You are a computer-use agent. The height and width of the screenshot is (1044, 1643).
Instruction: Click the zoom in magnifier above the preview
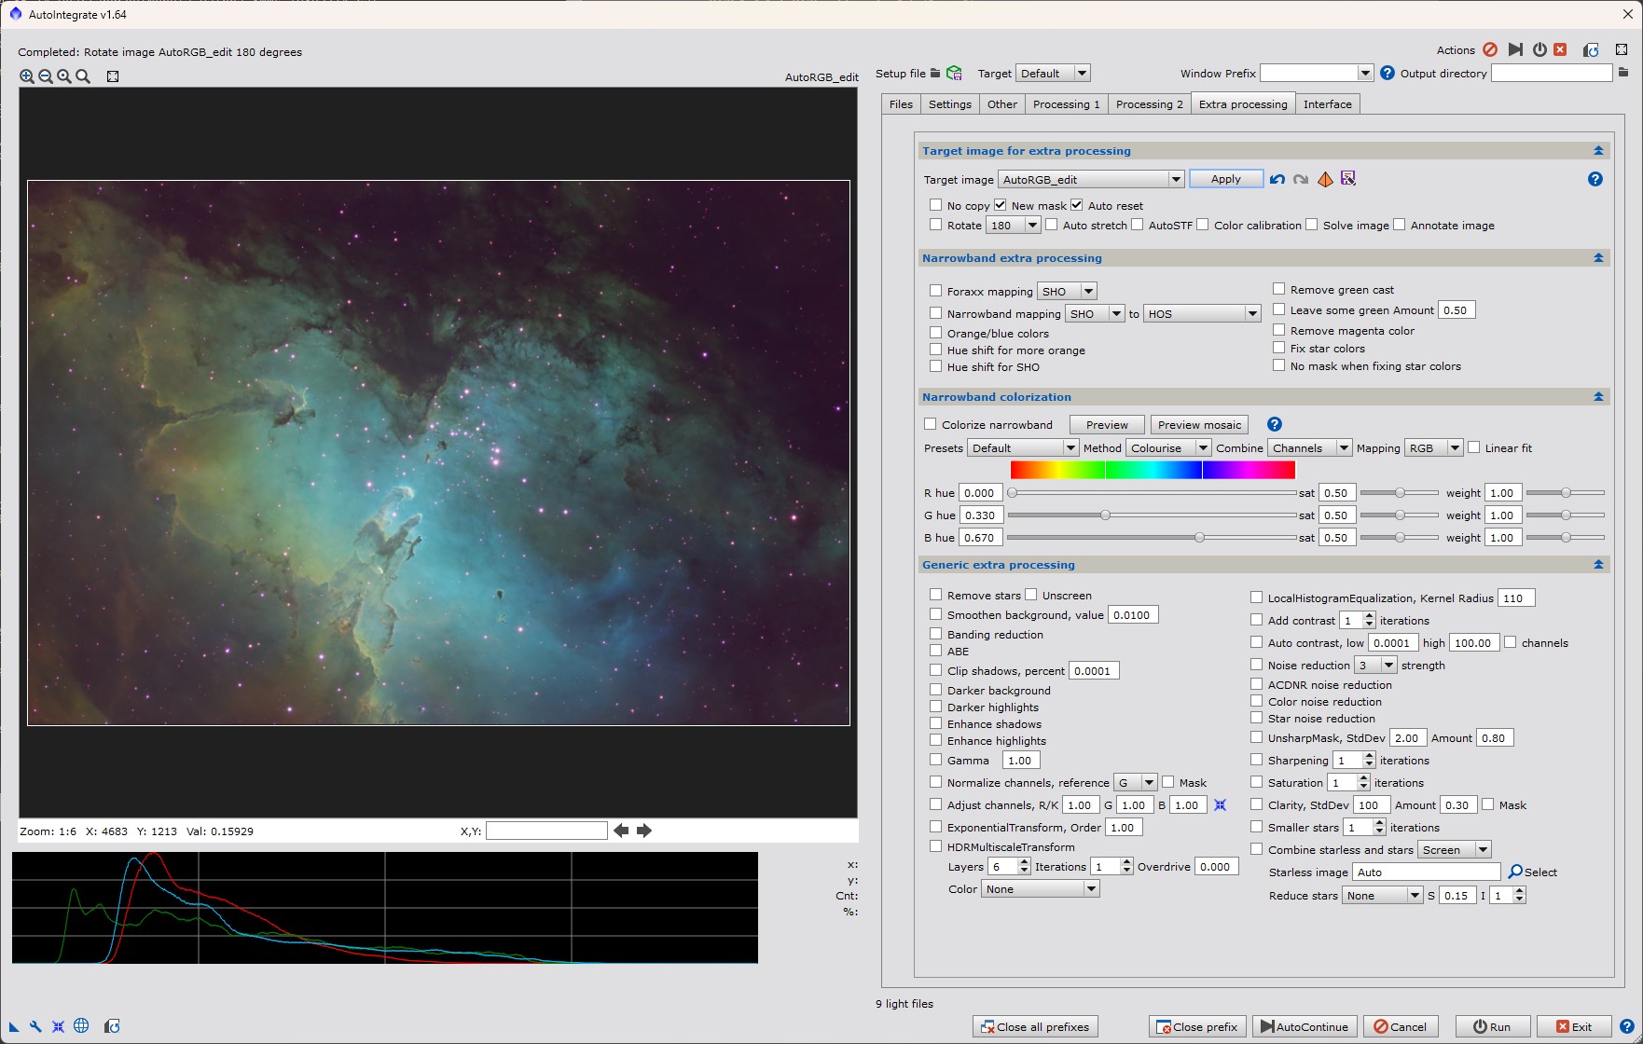coord(27,76)
